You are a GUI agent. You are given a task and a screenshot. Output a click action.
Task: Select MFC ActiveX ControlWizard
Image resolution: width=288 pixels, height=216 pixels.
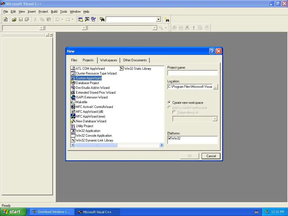point(92,107)
